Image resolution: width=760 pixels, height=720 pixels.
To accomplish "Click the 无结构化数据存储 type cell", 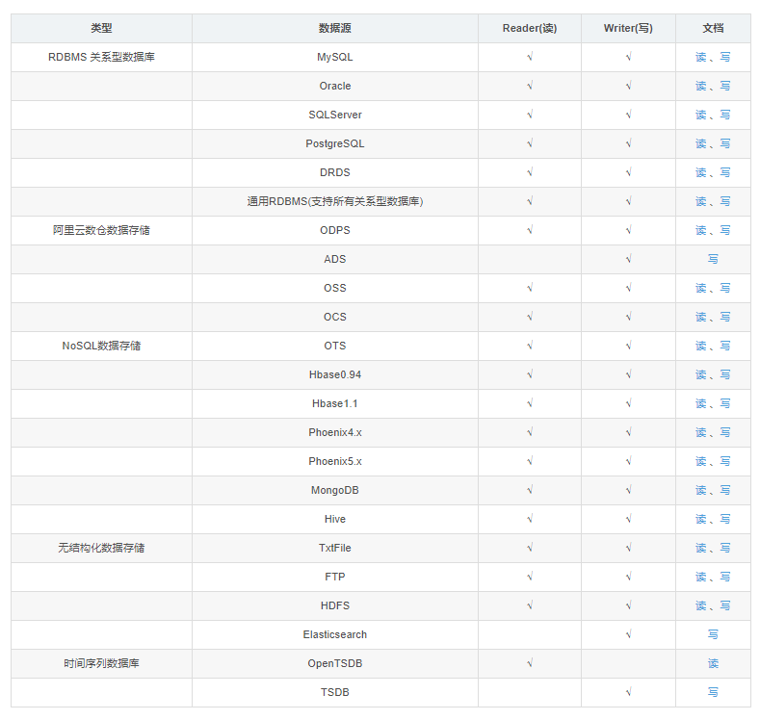I will pos(101,548).
